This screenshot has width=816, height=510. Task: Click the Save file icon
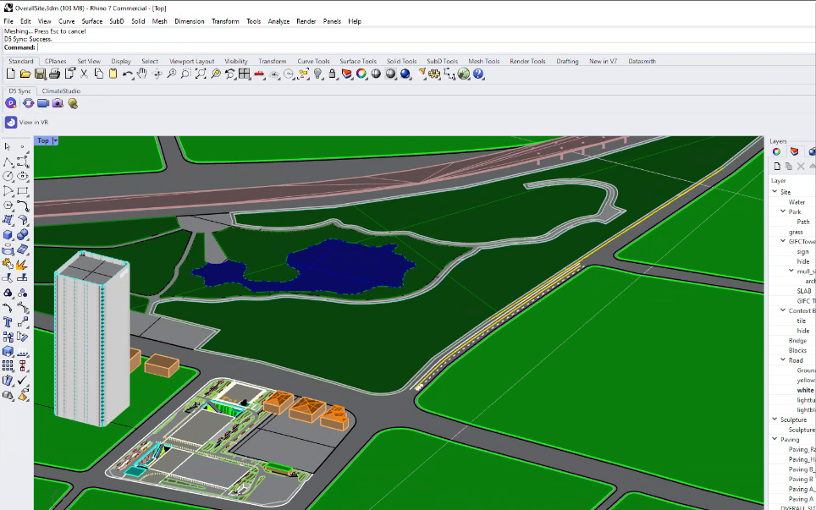pyautogui.click(x=40, y=74)
